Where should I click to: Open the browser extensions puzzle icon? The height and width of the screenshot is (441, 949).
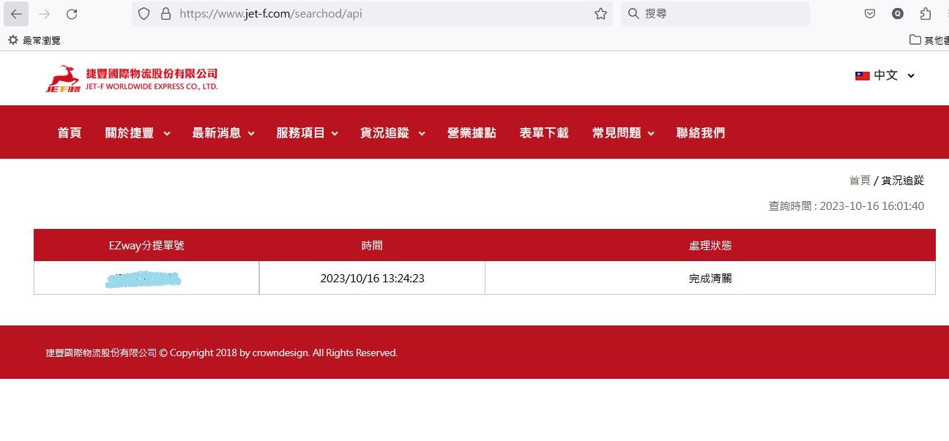tap(926, 14)
